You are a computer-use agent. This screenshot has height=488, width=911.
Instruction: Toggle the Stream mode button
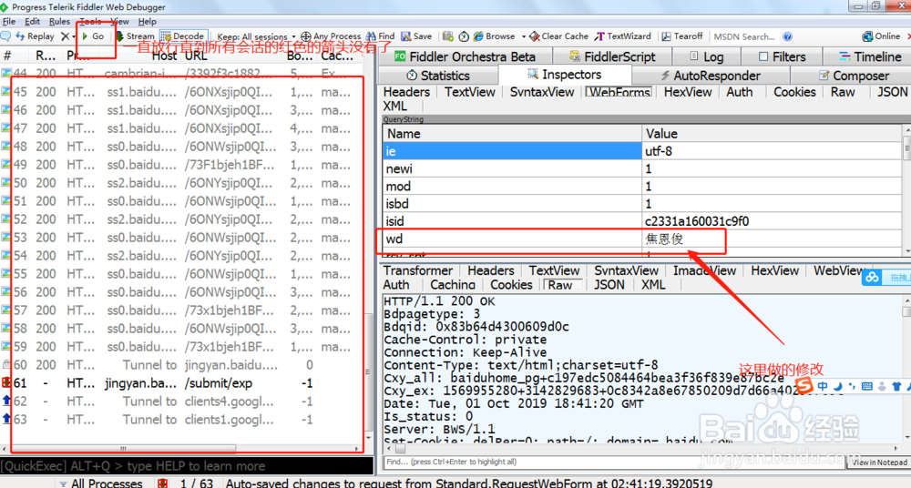135,36
